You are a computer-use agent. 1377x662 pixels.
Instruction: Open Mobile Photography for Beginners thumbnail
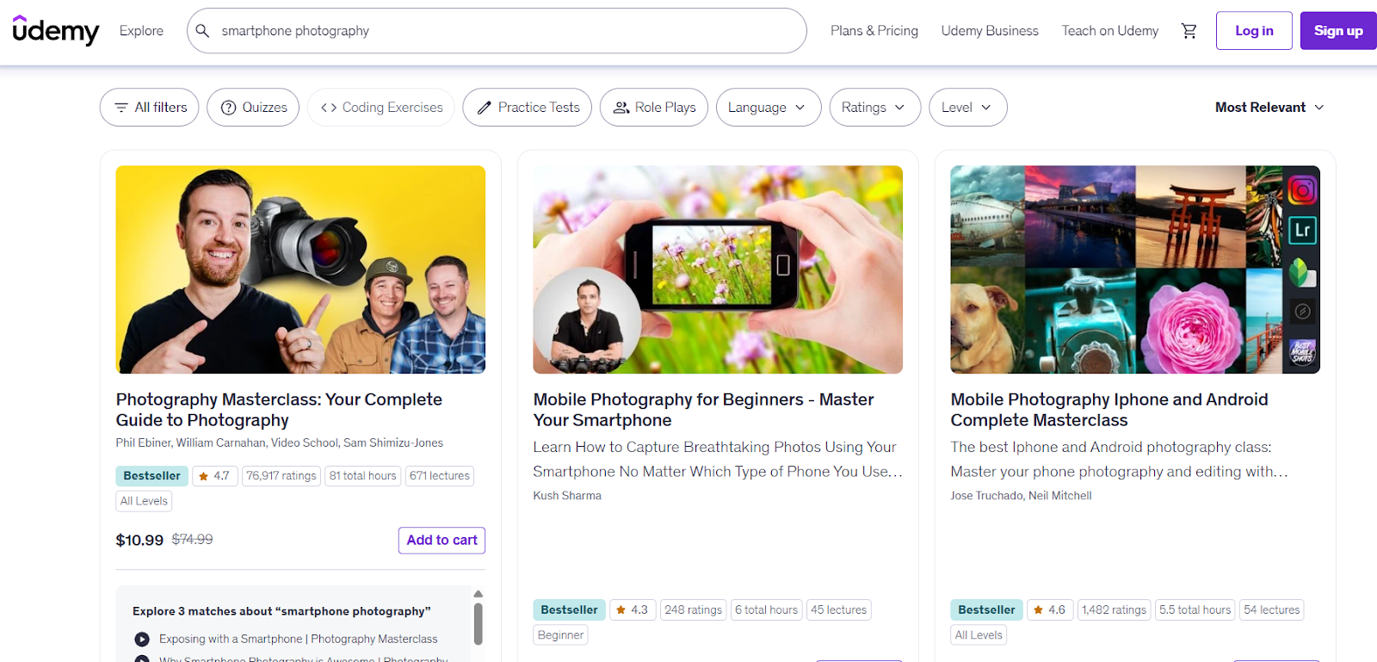tap(718, 269)
